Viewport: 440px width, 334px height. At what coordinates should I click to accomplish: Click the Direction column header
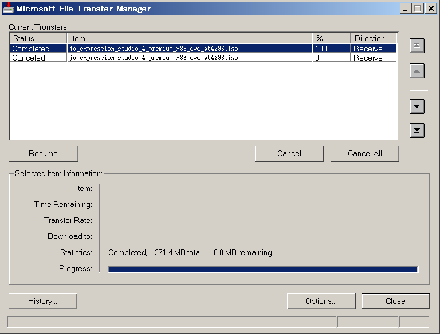point(373,38)
